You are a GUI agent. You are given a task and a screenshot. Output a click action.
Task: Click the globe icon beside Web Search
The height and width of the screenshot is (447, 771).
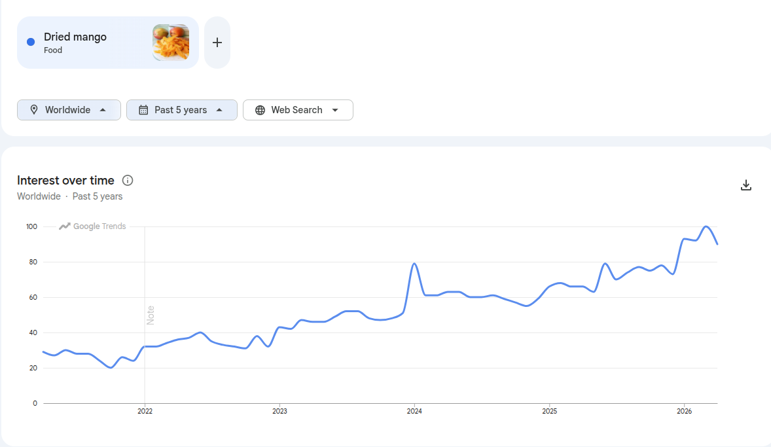(x=260, y=110)
